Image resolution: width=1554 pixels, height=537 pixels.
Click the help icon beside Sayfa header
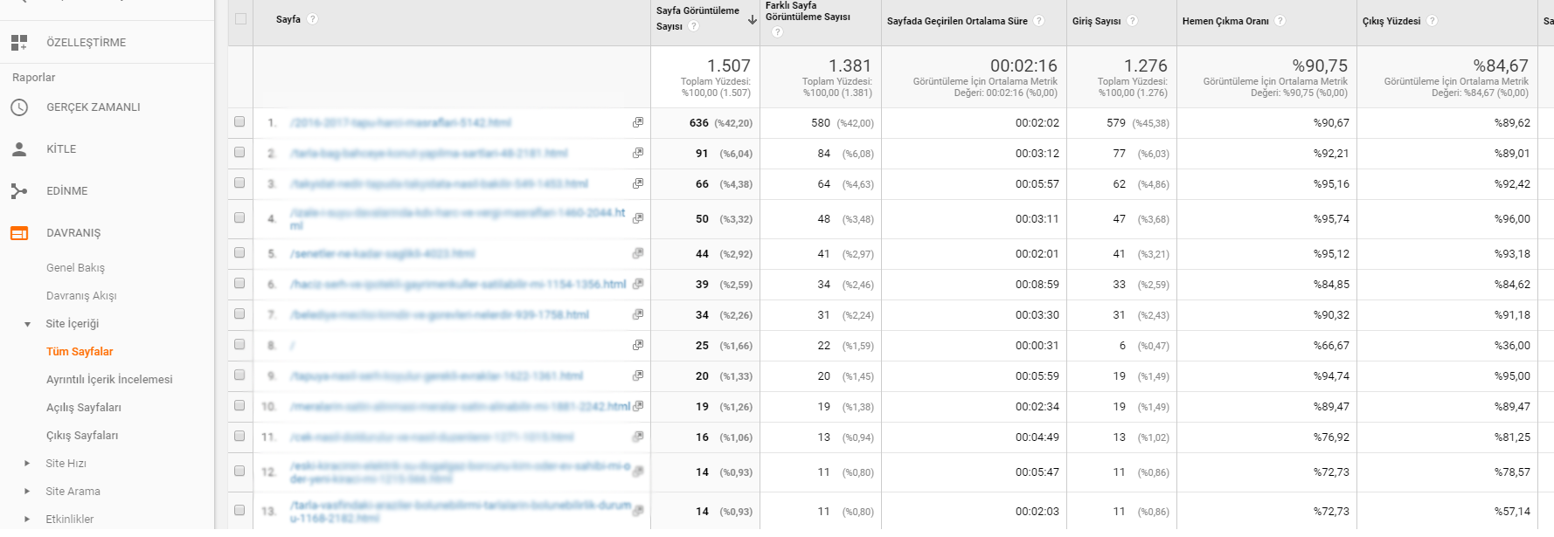pos(313,19)
